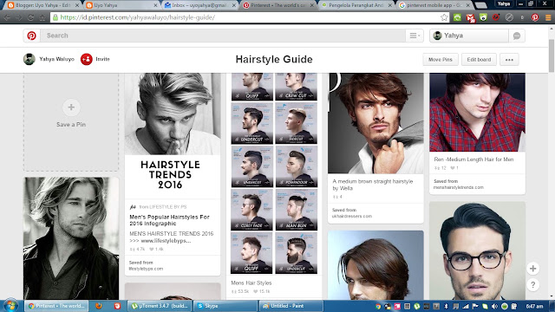Open the Skype taskbar item

225,306
